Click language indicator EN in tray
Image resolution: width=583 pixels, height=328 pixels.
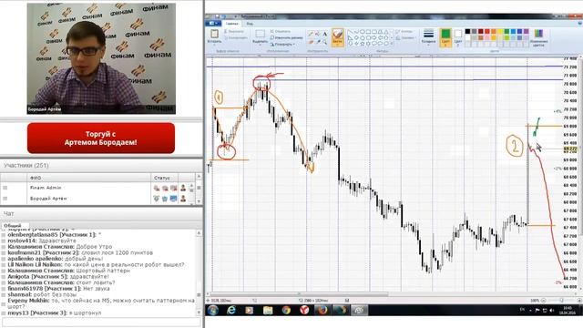pyautogui.click(x=522, y=310)
